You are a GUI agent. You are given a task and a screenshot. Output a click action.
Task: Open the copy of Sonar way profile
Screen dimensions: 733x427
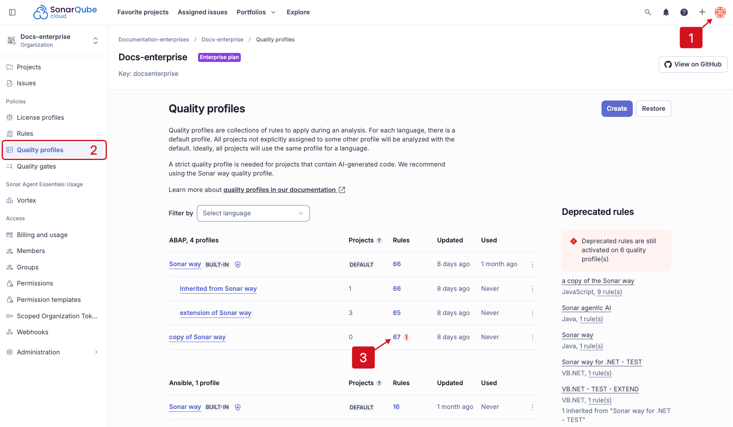(x=197, y=337)
